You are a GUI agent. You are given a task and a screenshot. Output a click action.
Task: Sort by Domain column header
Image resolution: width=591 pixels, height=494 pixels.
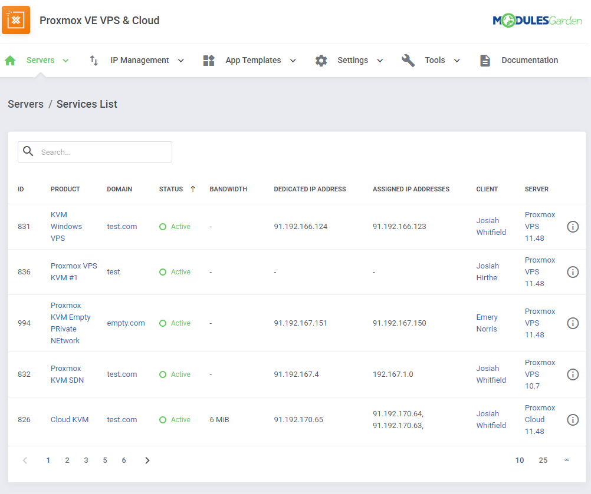coord(119,189)
